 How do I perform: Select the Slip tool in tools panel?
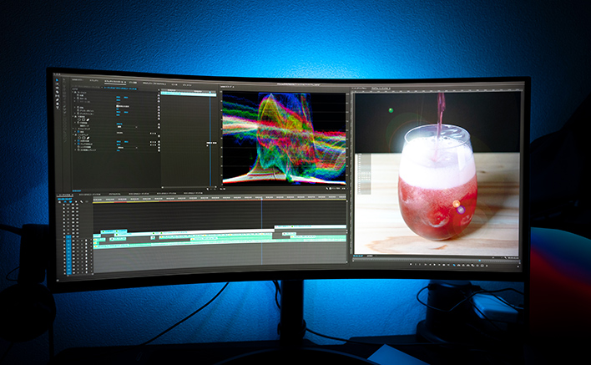(58, 96)
